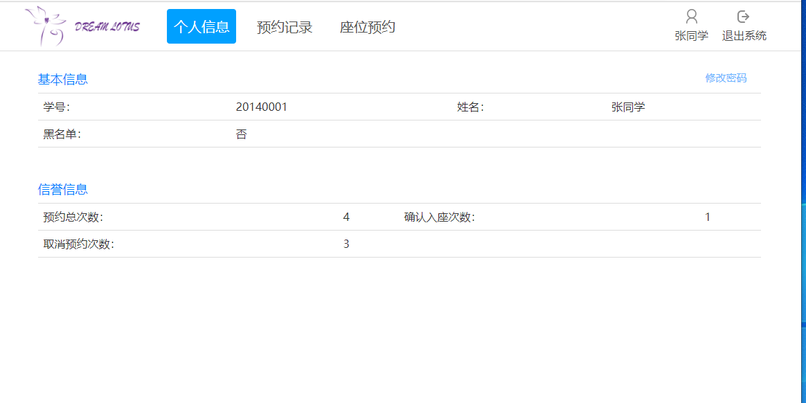This screenshot has height=403, width=806.
Task: Switch to the 预约记录 tab
Action: click(285, 26)
